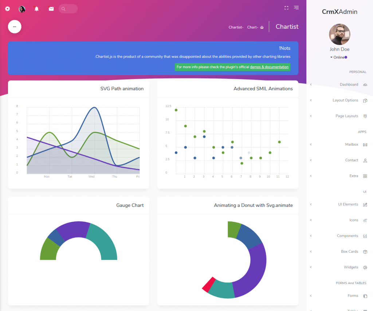Image resolution: width=373 pixels, height=311 pixels.
Task: Click John Doe profile picture
Action: pos(339,34)
